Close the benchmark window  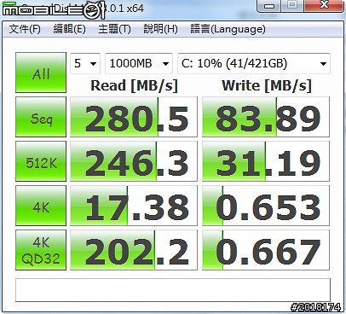[324, 5]
